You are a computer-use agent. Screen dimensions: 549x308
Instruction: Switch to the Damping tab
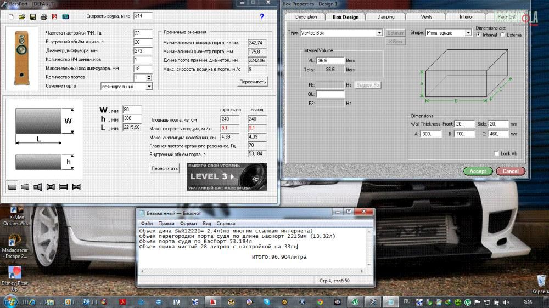click(386, 17)
